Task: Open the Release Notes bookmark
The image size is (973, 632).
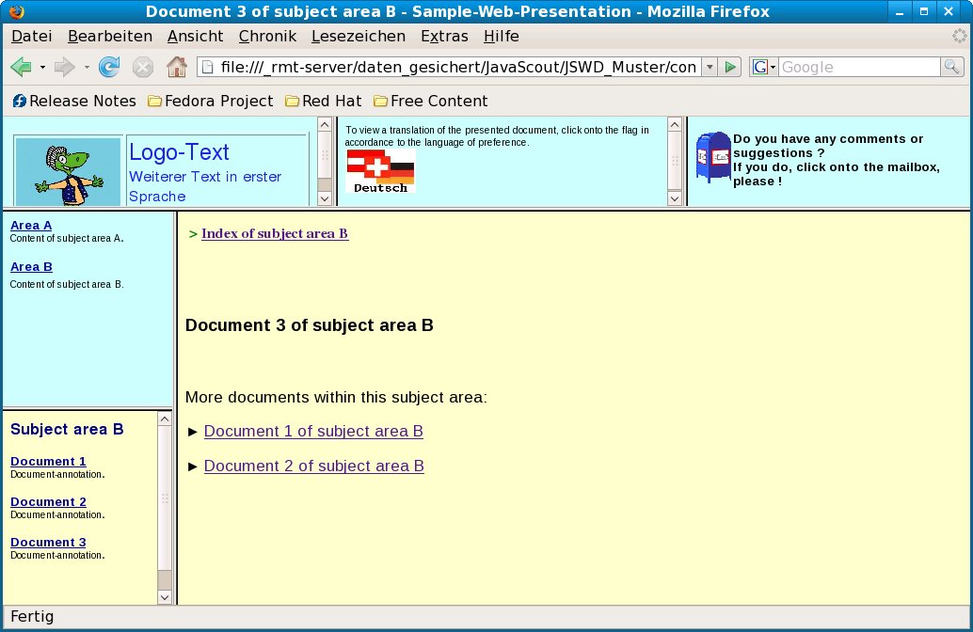Action: [73, 101]
